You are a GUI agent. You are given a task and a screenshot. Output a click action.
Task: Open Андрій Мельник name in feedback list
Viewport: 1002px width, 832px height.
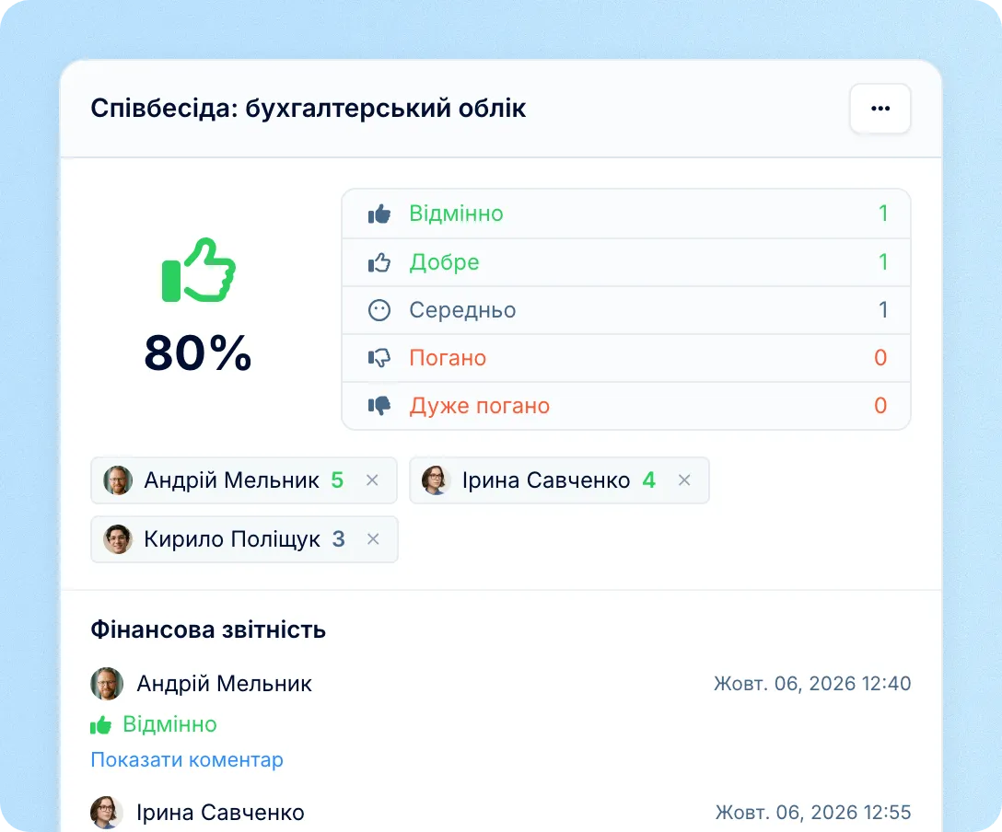225,684
